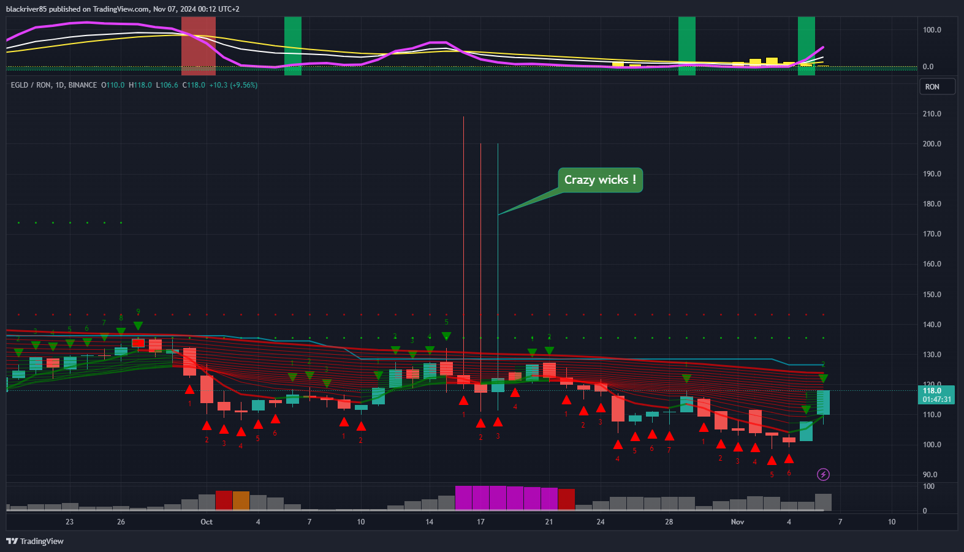Image resolution: width=964 pixels, height=552 pixels.
Task: Click the first magenta volume bar
Action: 463,497
